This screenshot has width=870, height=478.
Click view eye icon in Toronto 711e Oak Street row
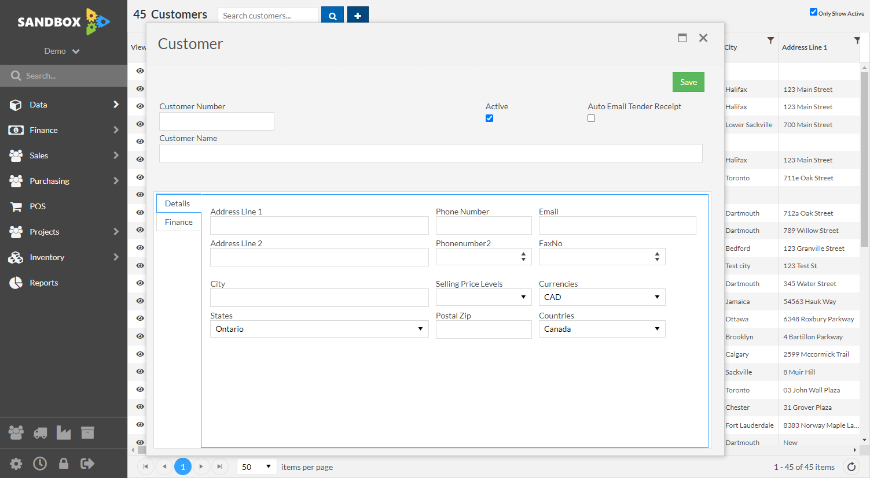click(140, 177)
